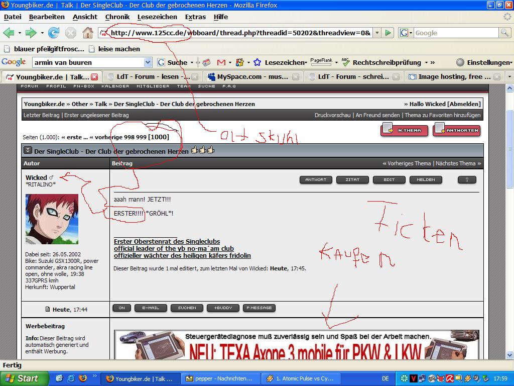Viewport: 514px width, 386px height.
Task: Click the SUCHEN button under the post
Action: tap(187, 308)
